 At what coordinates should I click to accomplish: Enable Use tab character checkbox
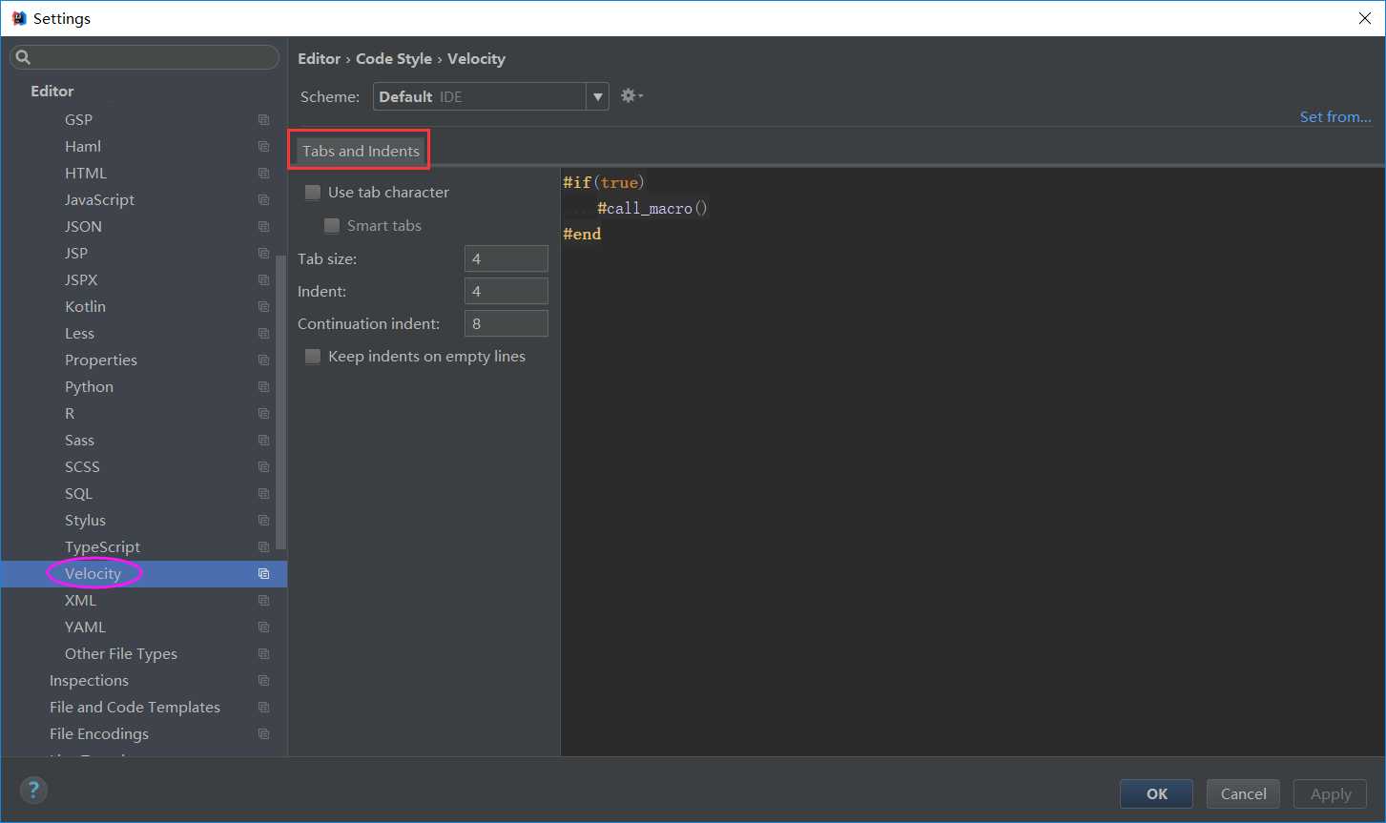pos(313,193)
